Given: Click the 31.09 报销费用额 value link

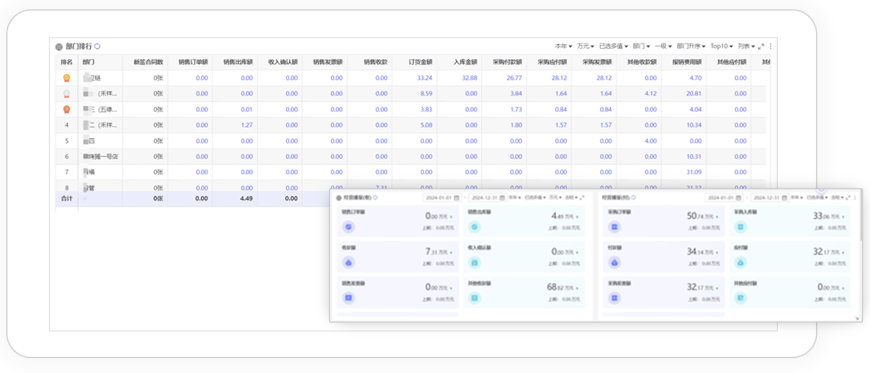Looking at the screenshot, I should click(x=694, y=172).
